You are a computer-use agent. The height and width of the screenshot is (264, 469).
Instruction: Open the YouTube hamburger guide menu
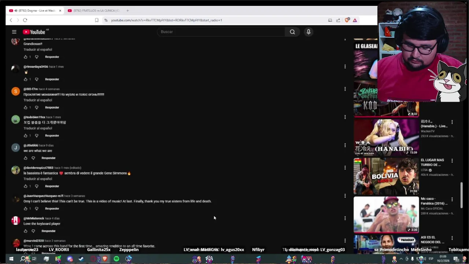[x=14, y=32]
